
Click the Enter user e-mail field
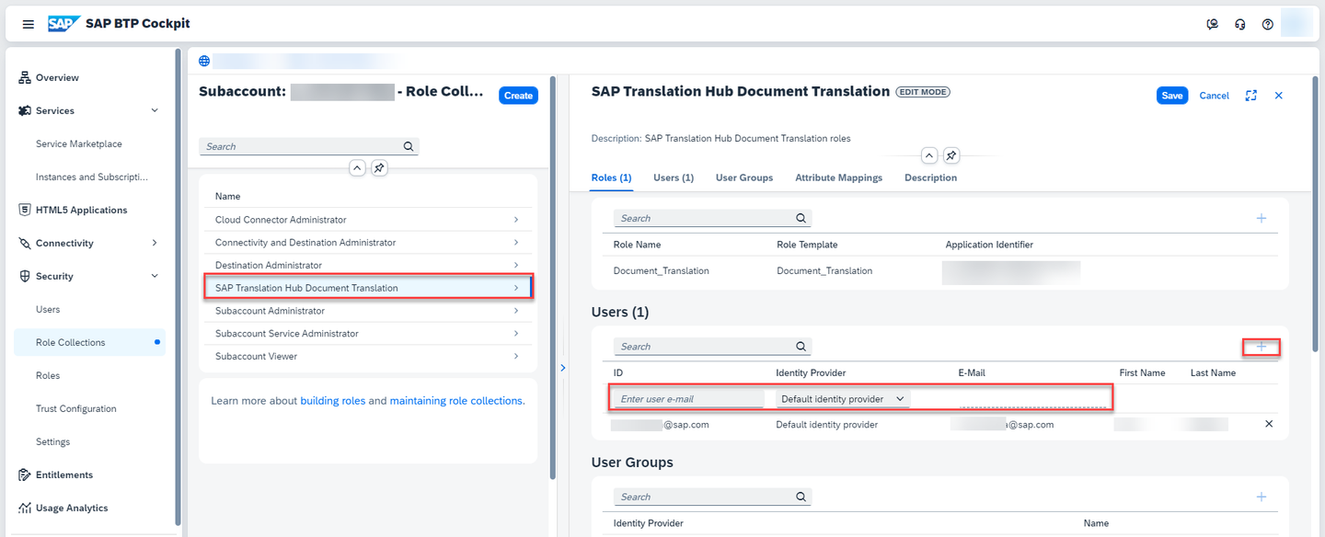click(687, 398)
